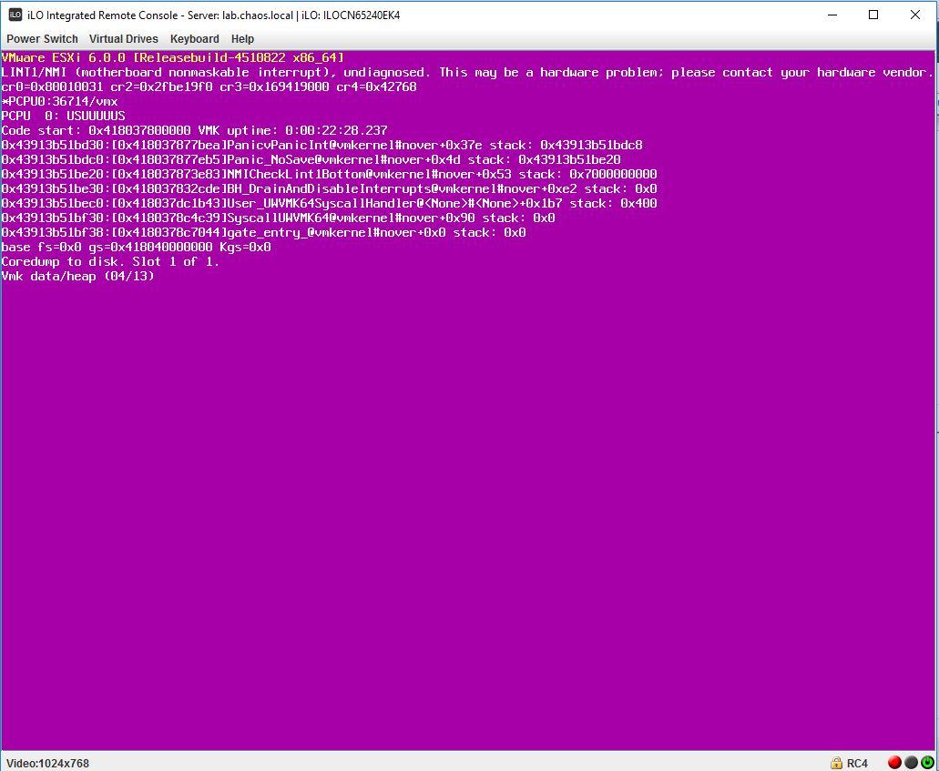Click the RC4 encryption label

coord(857,763)
